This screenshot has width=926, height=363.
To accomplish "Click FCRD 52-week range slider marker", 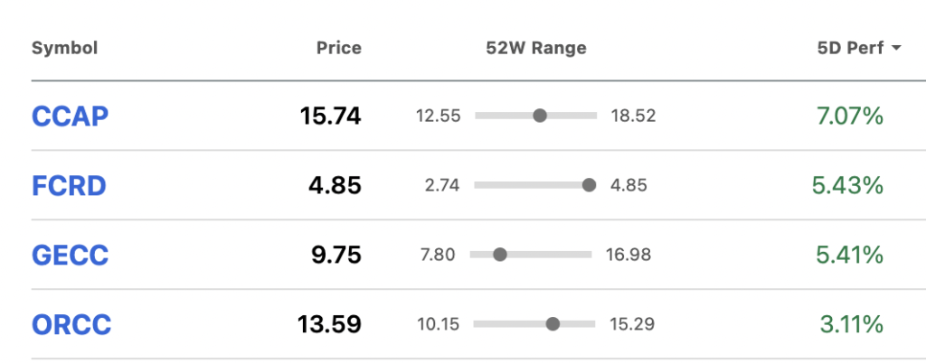I will (589, 185).
